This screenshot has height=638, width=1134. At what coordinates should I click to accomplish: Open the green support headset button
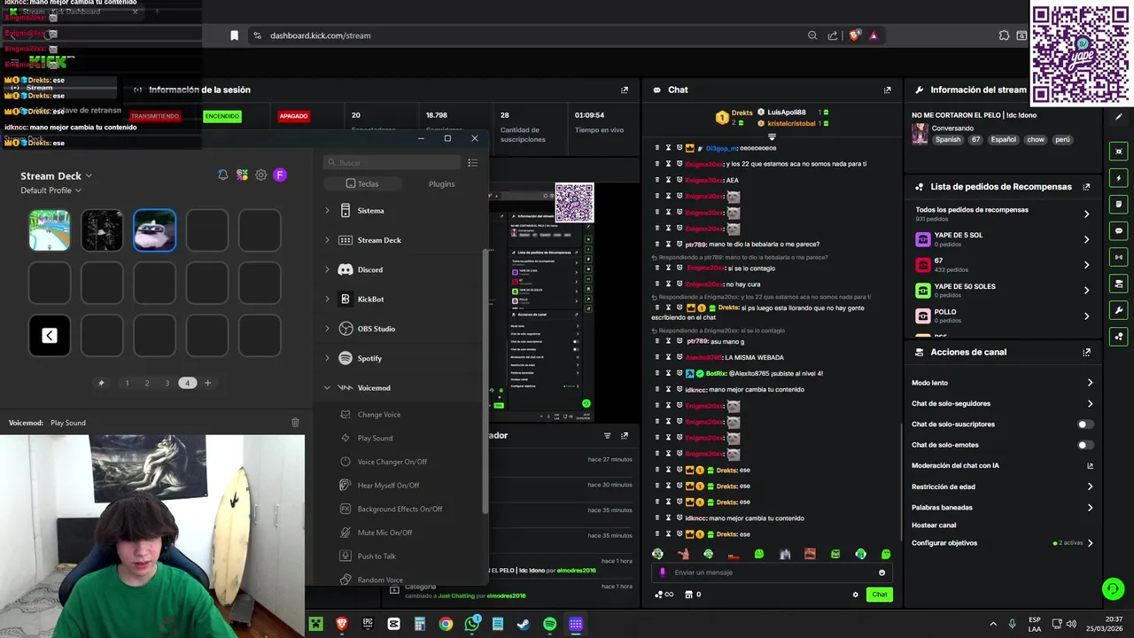(x=1113, y=589)
